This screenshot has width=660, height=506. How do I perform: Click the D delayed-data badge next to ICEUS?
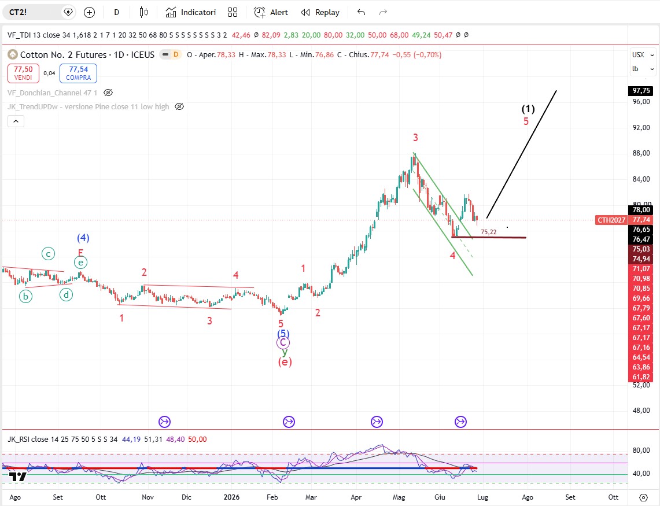pyautogui.click(x=176, y=54)
